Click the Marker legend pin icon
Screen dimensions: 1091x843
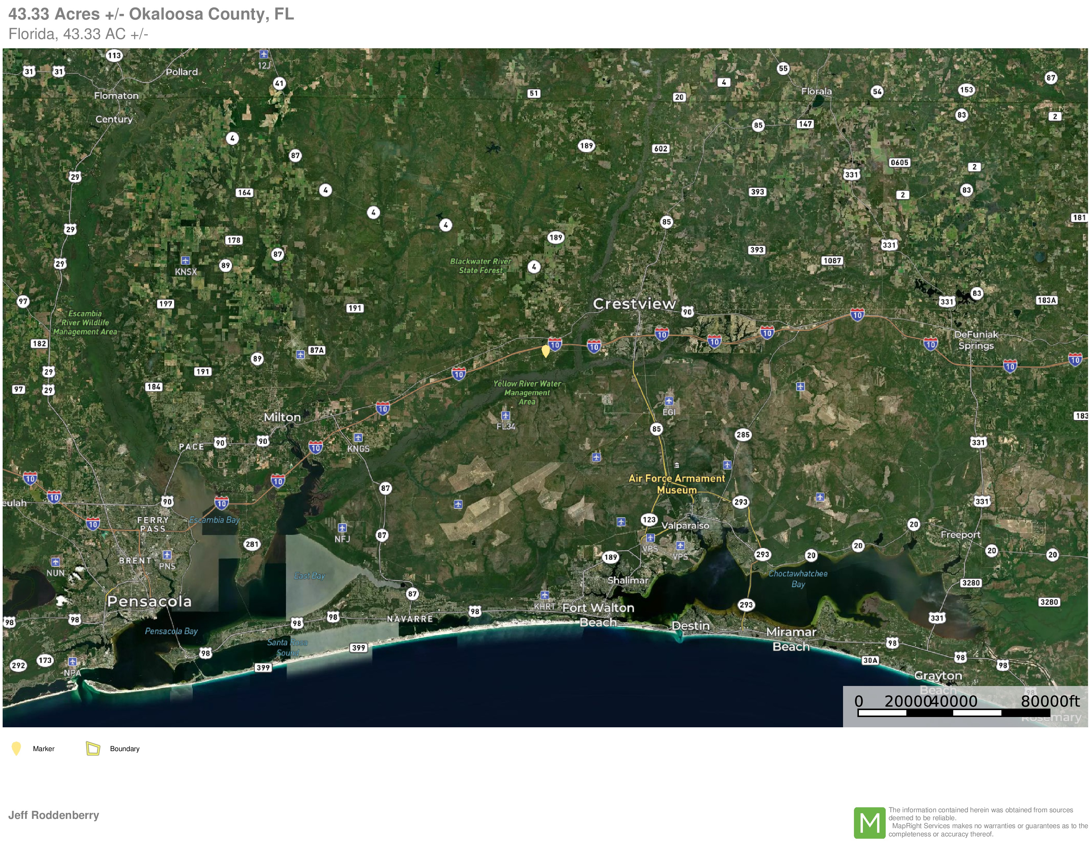[x=17, y=748]
